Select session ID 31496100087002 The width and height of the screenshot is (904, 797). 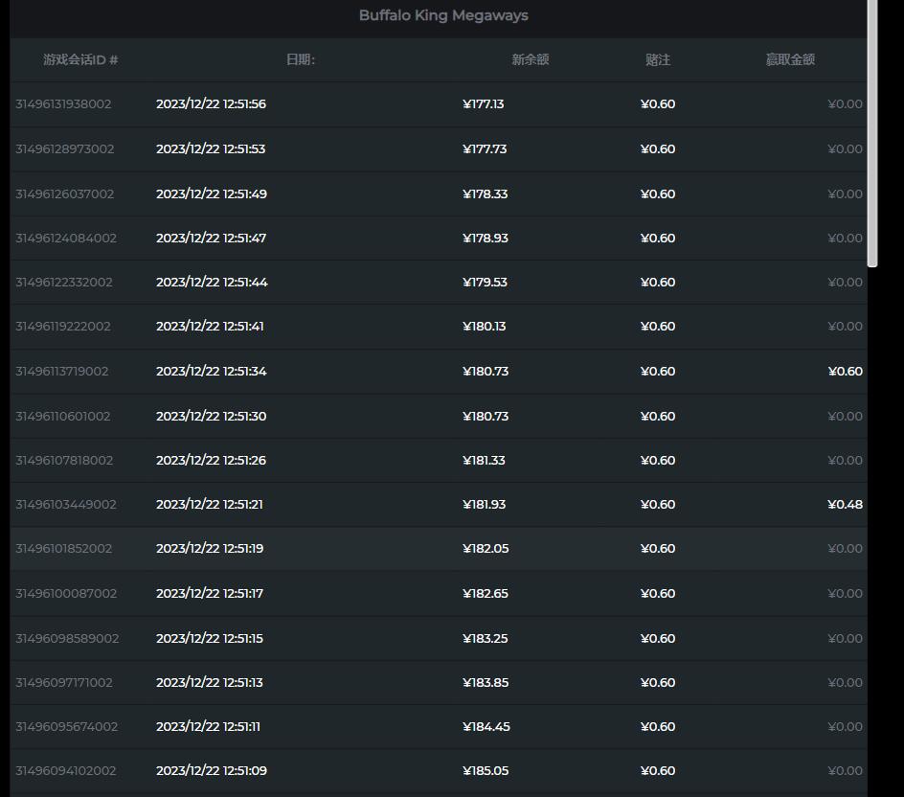point(66,593)
